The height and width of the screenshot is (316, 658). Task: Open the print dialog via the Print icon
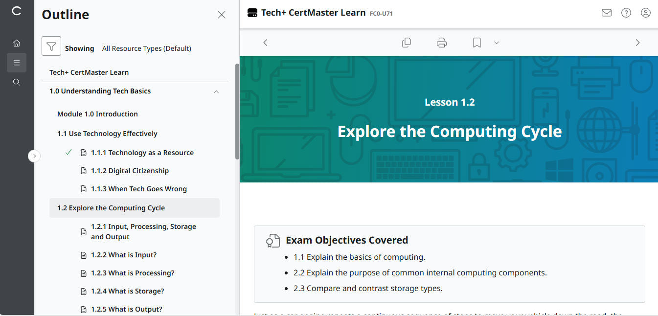441,43
